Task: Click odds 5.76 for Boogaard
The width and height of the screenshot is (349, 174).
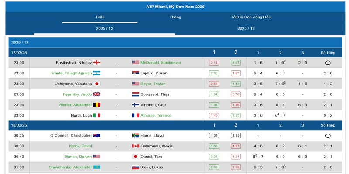Action: point(236,94)
